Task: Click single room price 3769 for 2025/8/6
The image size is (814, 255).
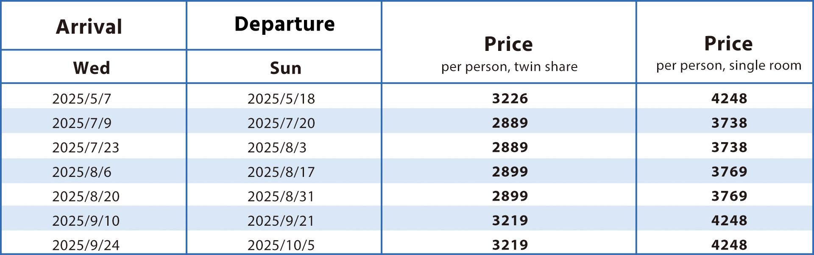Action: [729, 172]
